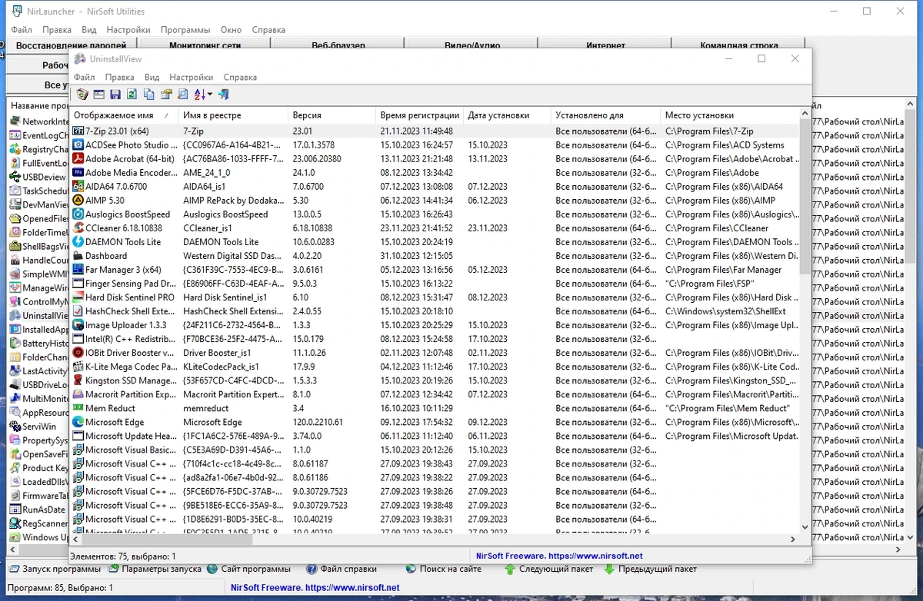Sort by Отображаемое имя column header
The width and height of the screenshot is (923, 601).
[125, 115]
